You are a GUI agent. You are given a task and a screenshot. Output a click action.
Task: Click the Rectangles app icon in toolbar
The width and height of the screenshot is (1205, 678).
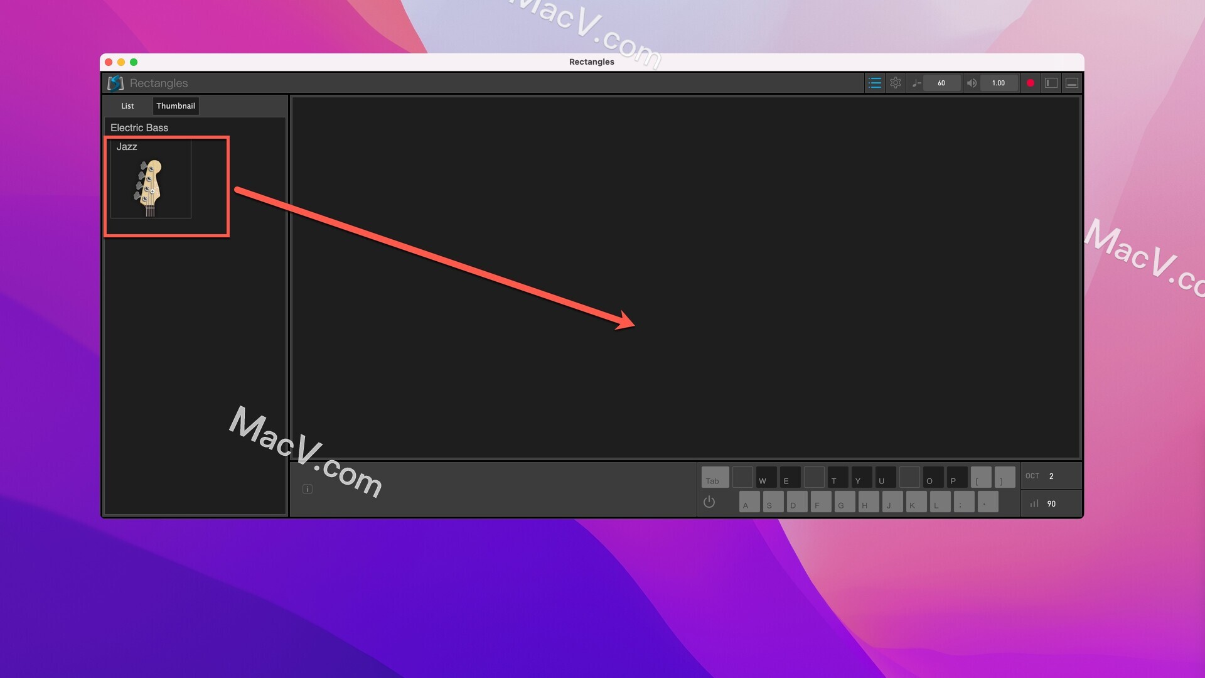pyautogui.click(x=114, y=82)
